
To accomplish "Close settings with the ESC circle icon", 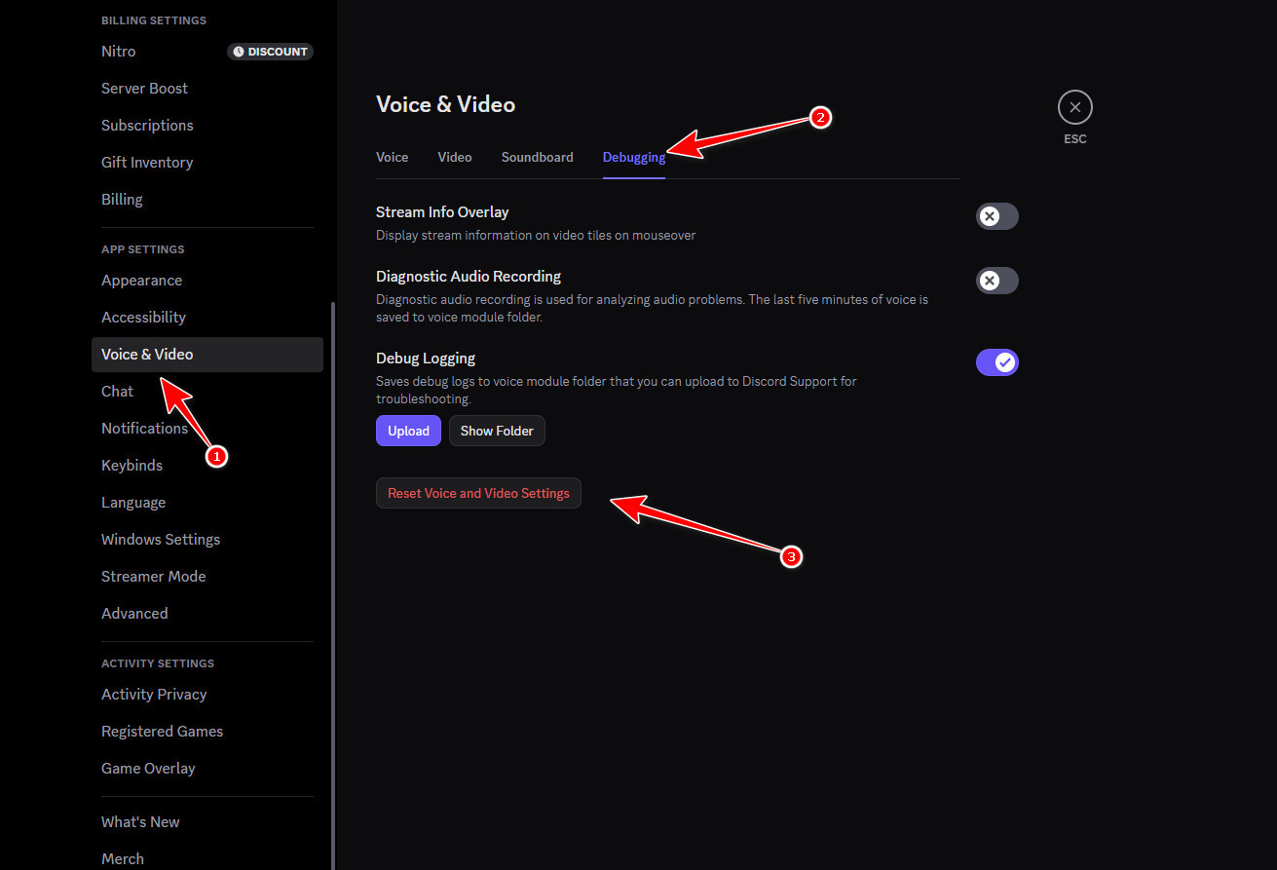I will pyautogui.click(x=1074, y=107).
